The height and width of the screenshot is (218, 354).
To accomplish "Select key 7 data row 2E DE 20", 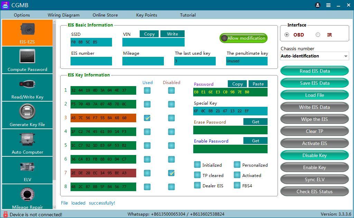I will point(103,173).
